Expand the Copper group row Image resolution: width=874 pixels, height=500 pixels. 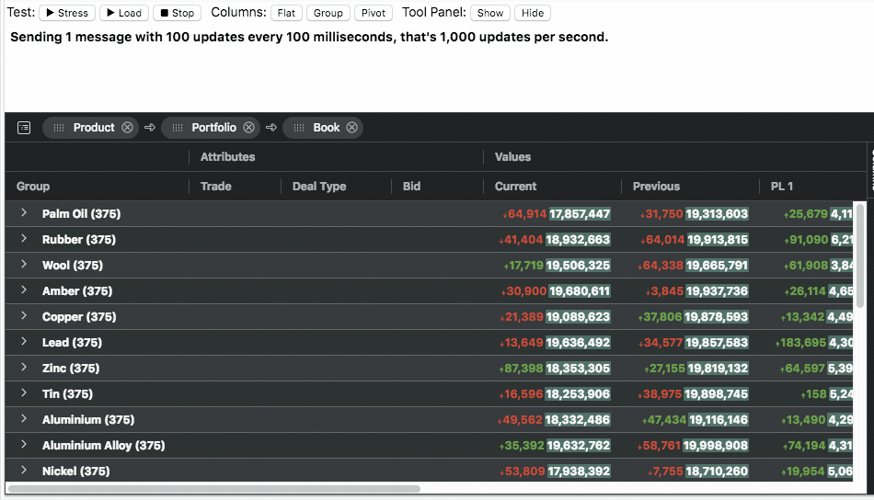[x=24, y=316]
